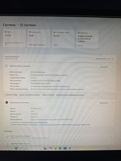Copy device specifications with Копировать
The height and width of the screenshot is (161, 121).
pyautogui.click(x=104, y=67)
